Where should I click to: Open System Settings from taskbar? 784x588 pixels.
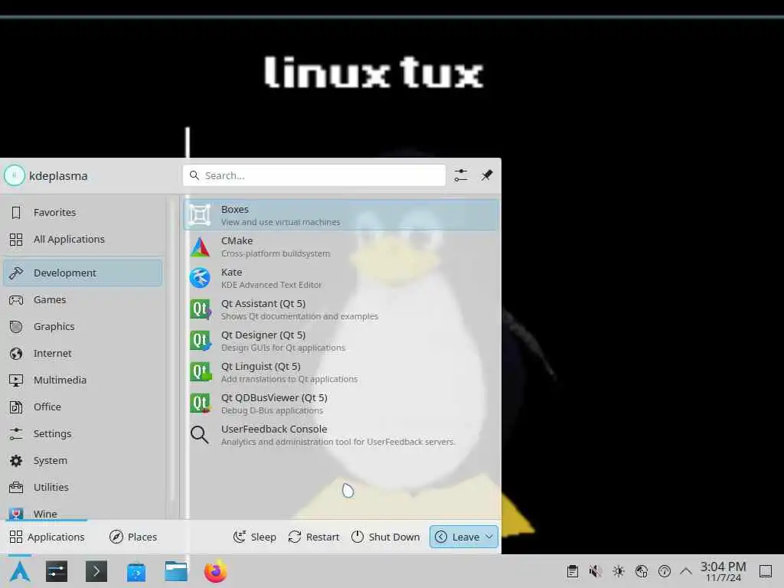[x=57, y=571]
